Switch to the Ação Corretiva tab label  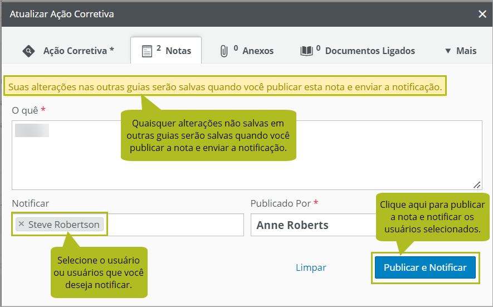tap(79, 51)
